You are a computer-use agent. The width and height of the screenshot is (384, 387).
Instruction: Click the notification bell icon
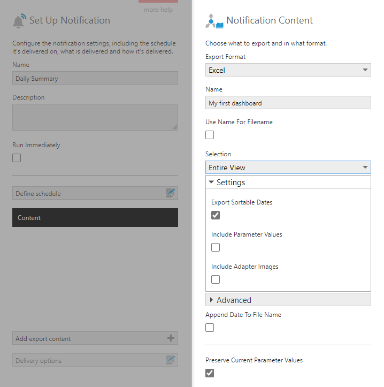[19, 21]
